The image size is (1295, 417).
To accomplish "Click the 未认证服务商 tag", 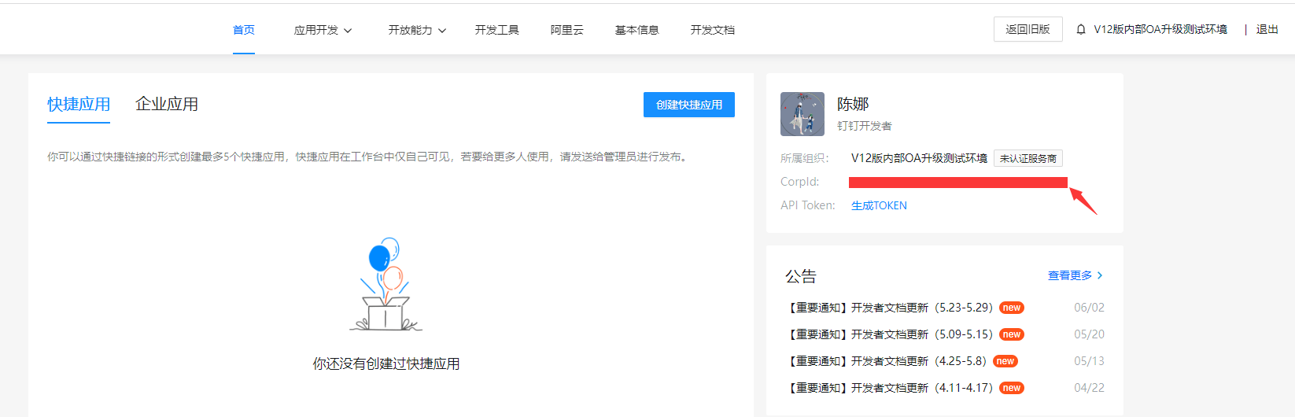I will coord(1028,158).
